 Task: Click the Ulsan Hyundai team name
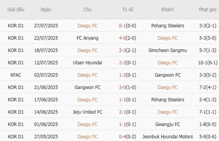[88, 63]
